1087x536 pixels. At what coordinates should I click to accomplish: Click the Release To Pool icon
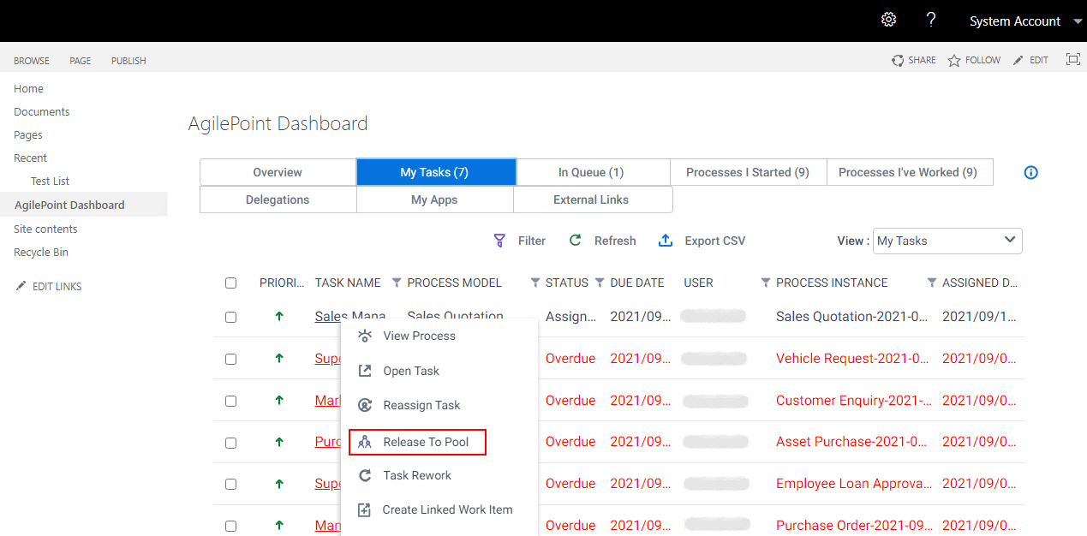click(x=365, y=442)
